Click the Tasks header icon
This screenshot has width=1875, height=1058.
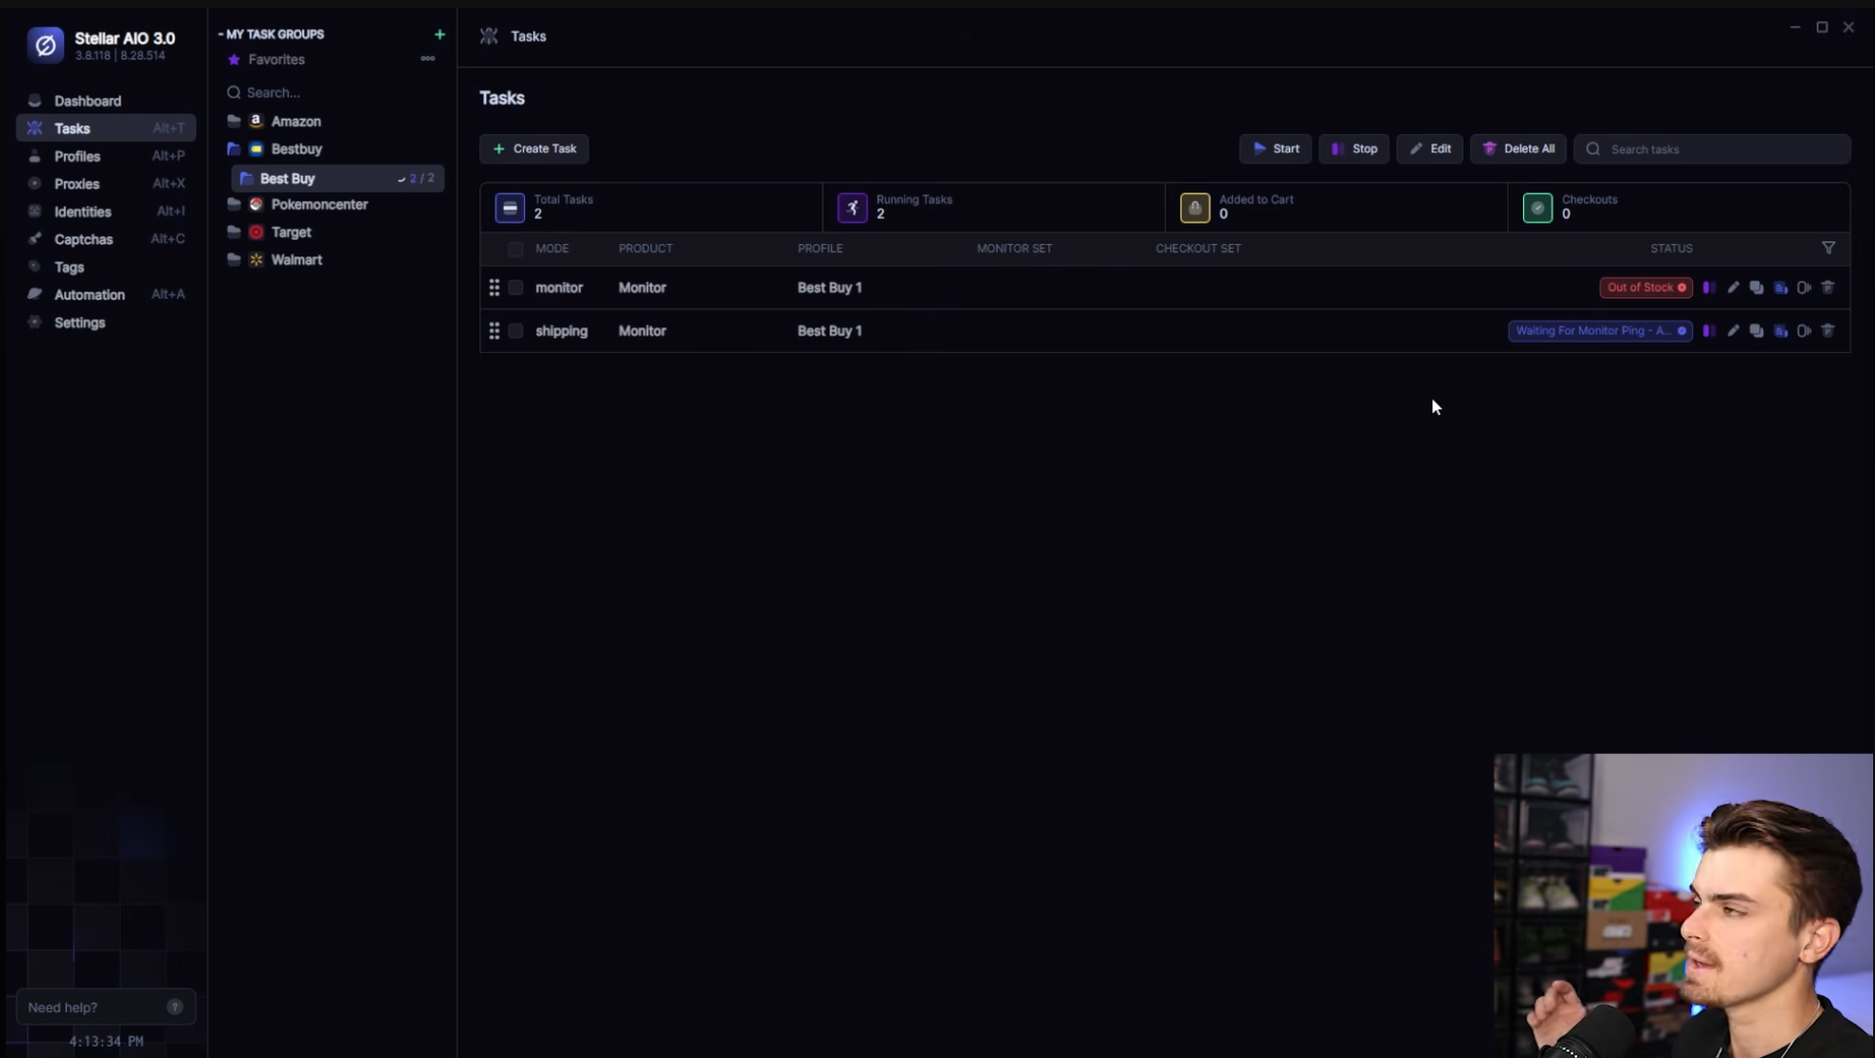[489, 36]
